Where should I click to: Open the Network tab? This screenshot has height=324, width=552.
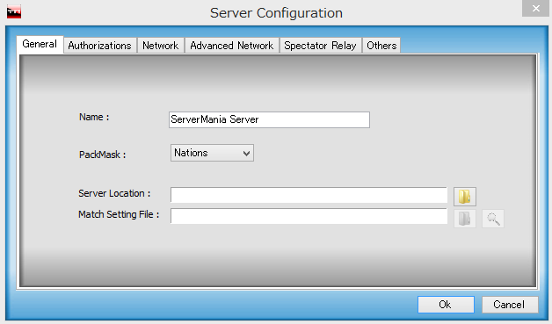click(x=161, y=46)
